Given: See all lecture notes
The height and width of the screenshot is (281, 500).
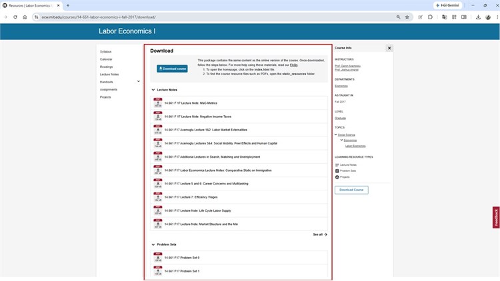Looking at the screenshot, I should [x=320, y=234].
